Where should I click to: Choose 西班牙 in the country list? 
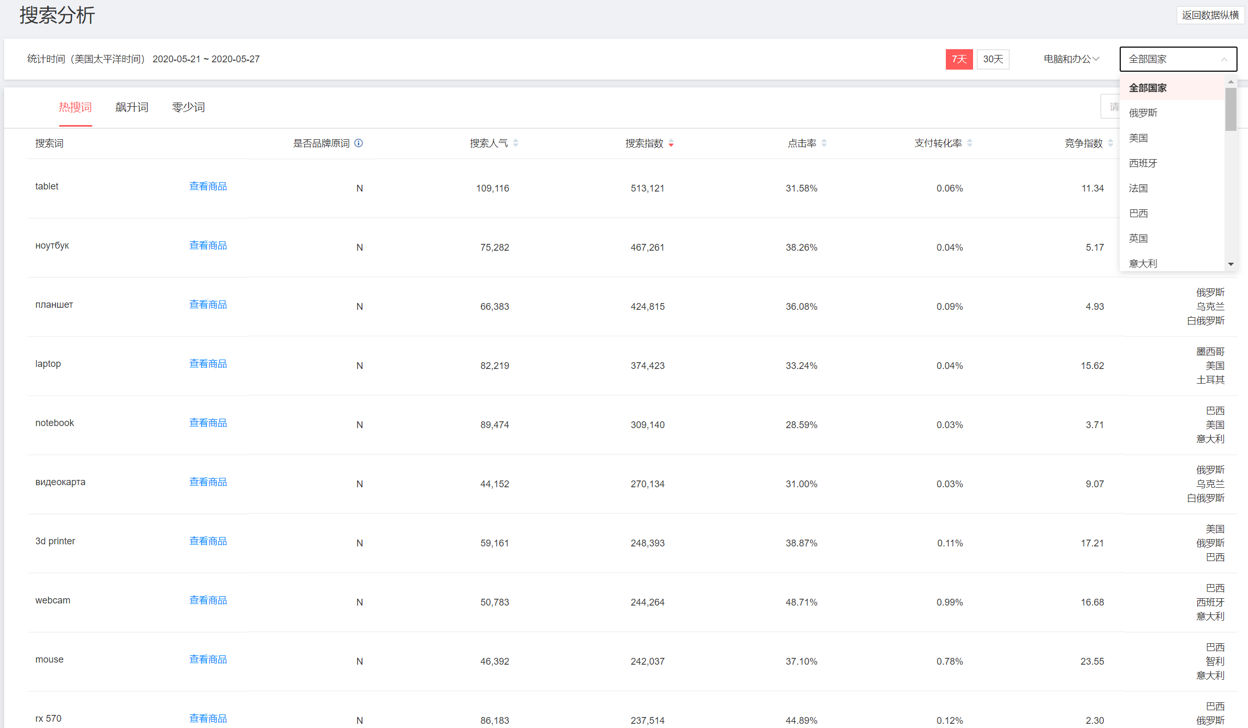[1172, 163]
